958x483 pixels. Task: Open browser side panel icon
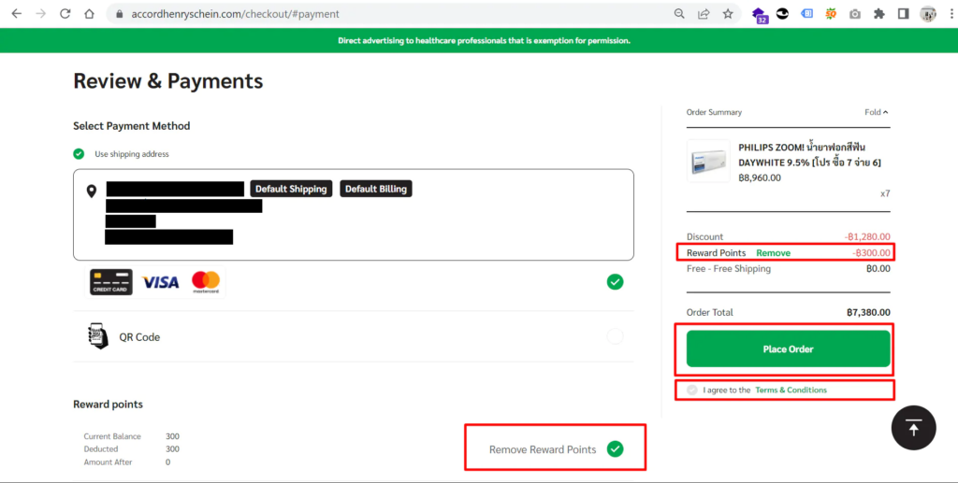pyautogui.click(x=903, y=14)
